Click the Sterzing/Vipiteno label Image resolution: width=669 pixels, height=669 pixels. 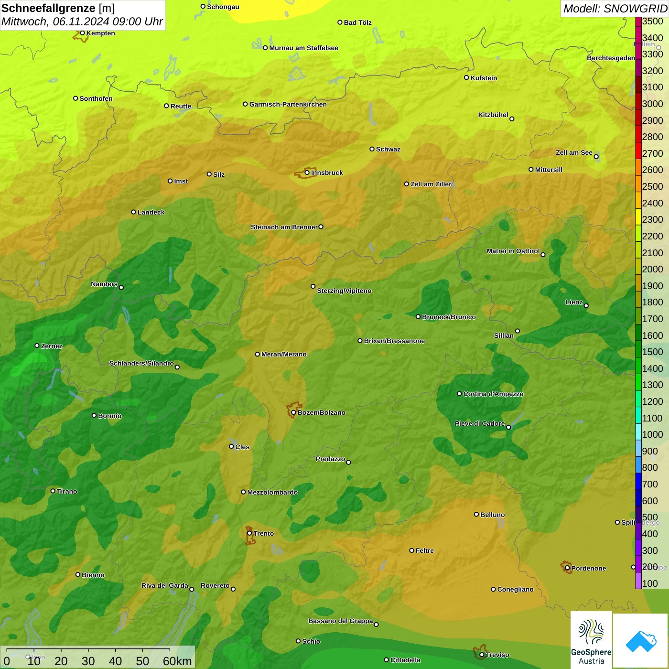[x=344, y=291]
